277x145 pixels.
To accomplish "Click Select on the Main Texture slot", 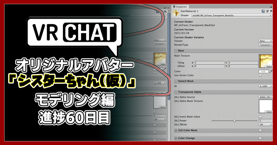I will 269,66.
